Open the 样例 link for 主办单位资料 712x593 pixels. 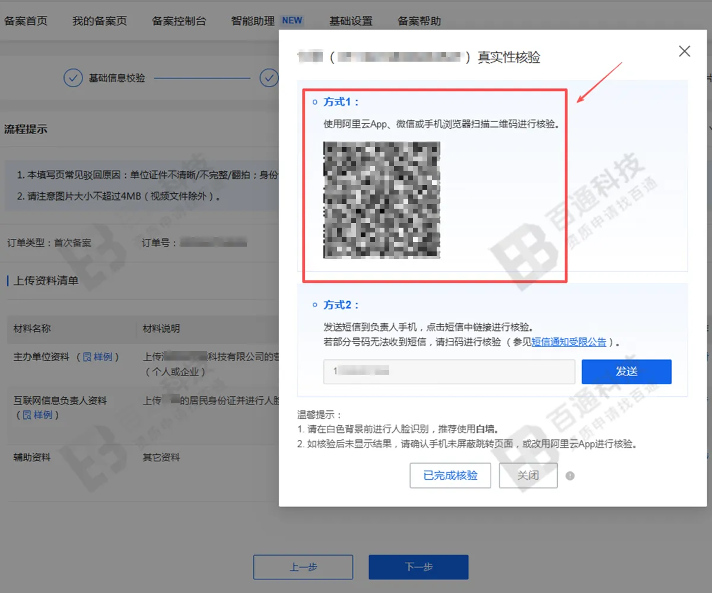[97, 357]
